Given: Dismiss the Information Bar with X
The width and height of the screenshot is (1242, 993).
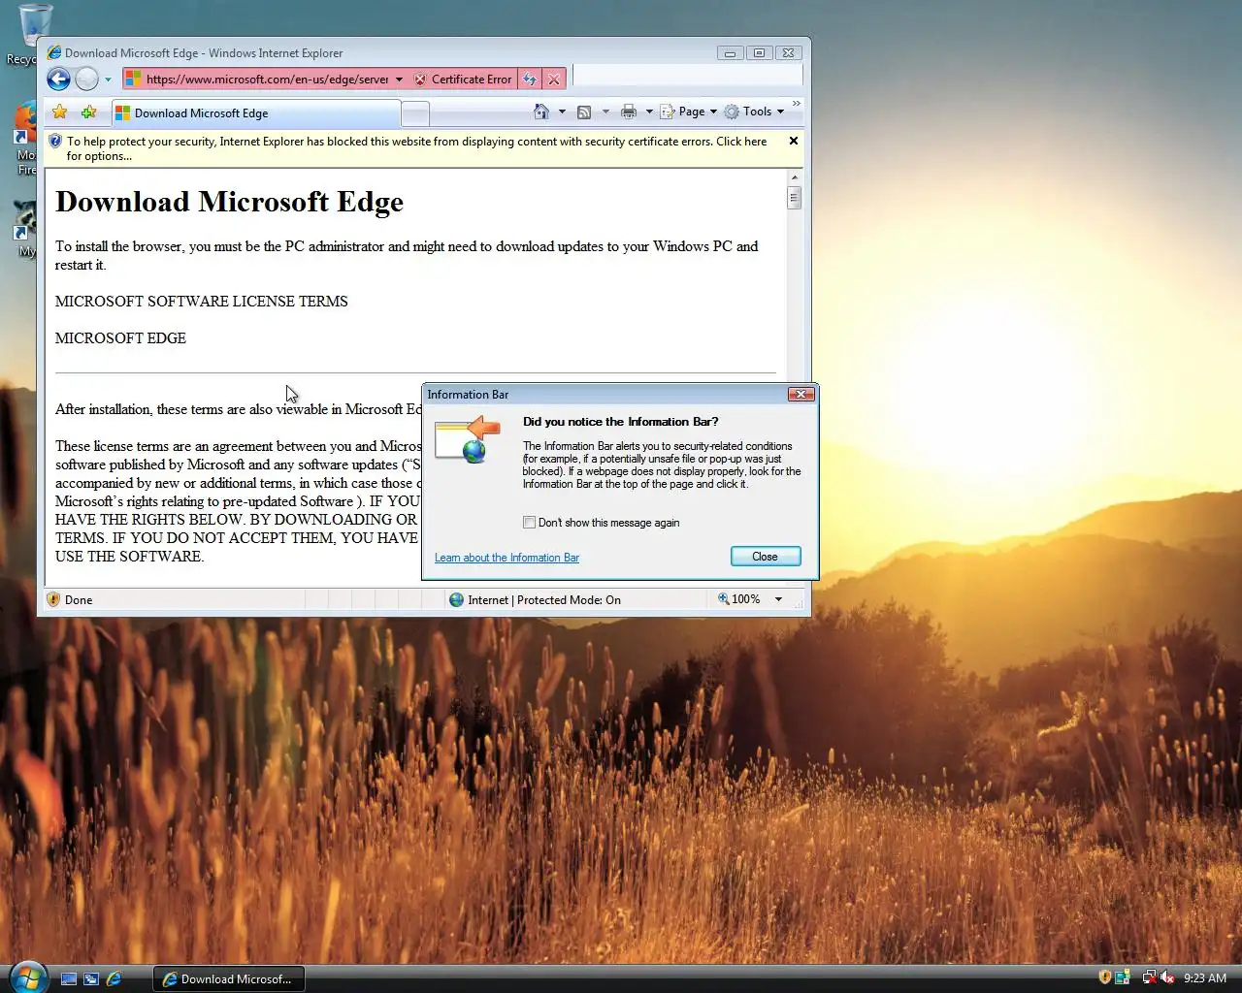Looking at the screenshot, I should click(x=794, y=141).
